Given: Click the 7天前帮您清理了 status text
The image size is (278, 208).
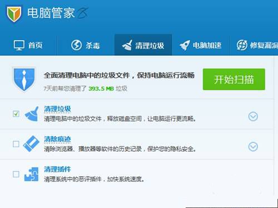Looking at the screenshot, I should (x=65, y=89).
